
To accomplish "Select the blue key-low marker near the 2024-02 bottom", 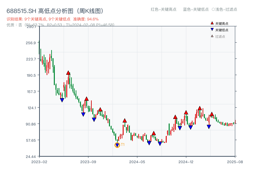I will click(x=117, y=144).
